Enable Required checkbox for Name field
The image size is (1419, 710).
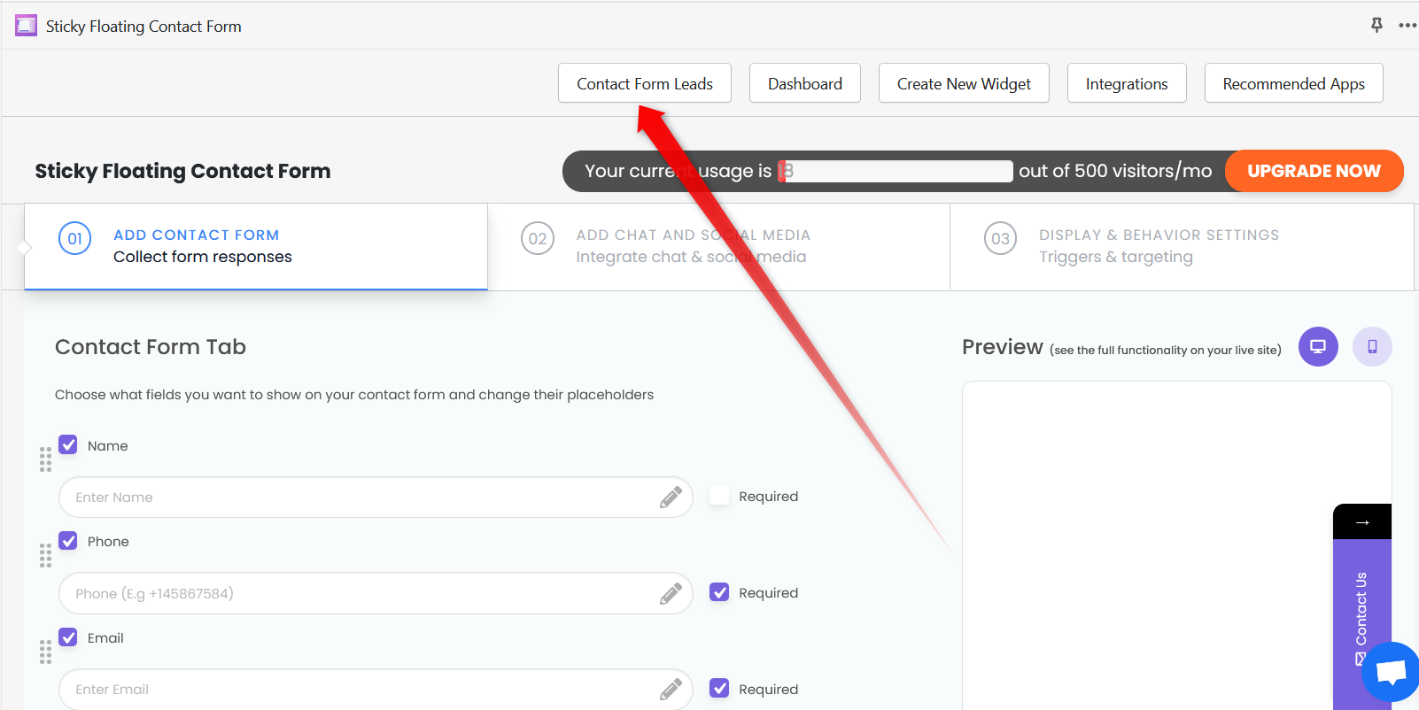(719, 496)
